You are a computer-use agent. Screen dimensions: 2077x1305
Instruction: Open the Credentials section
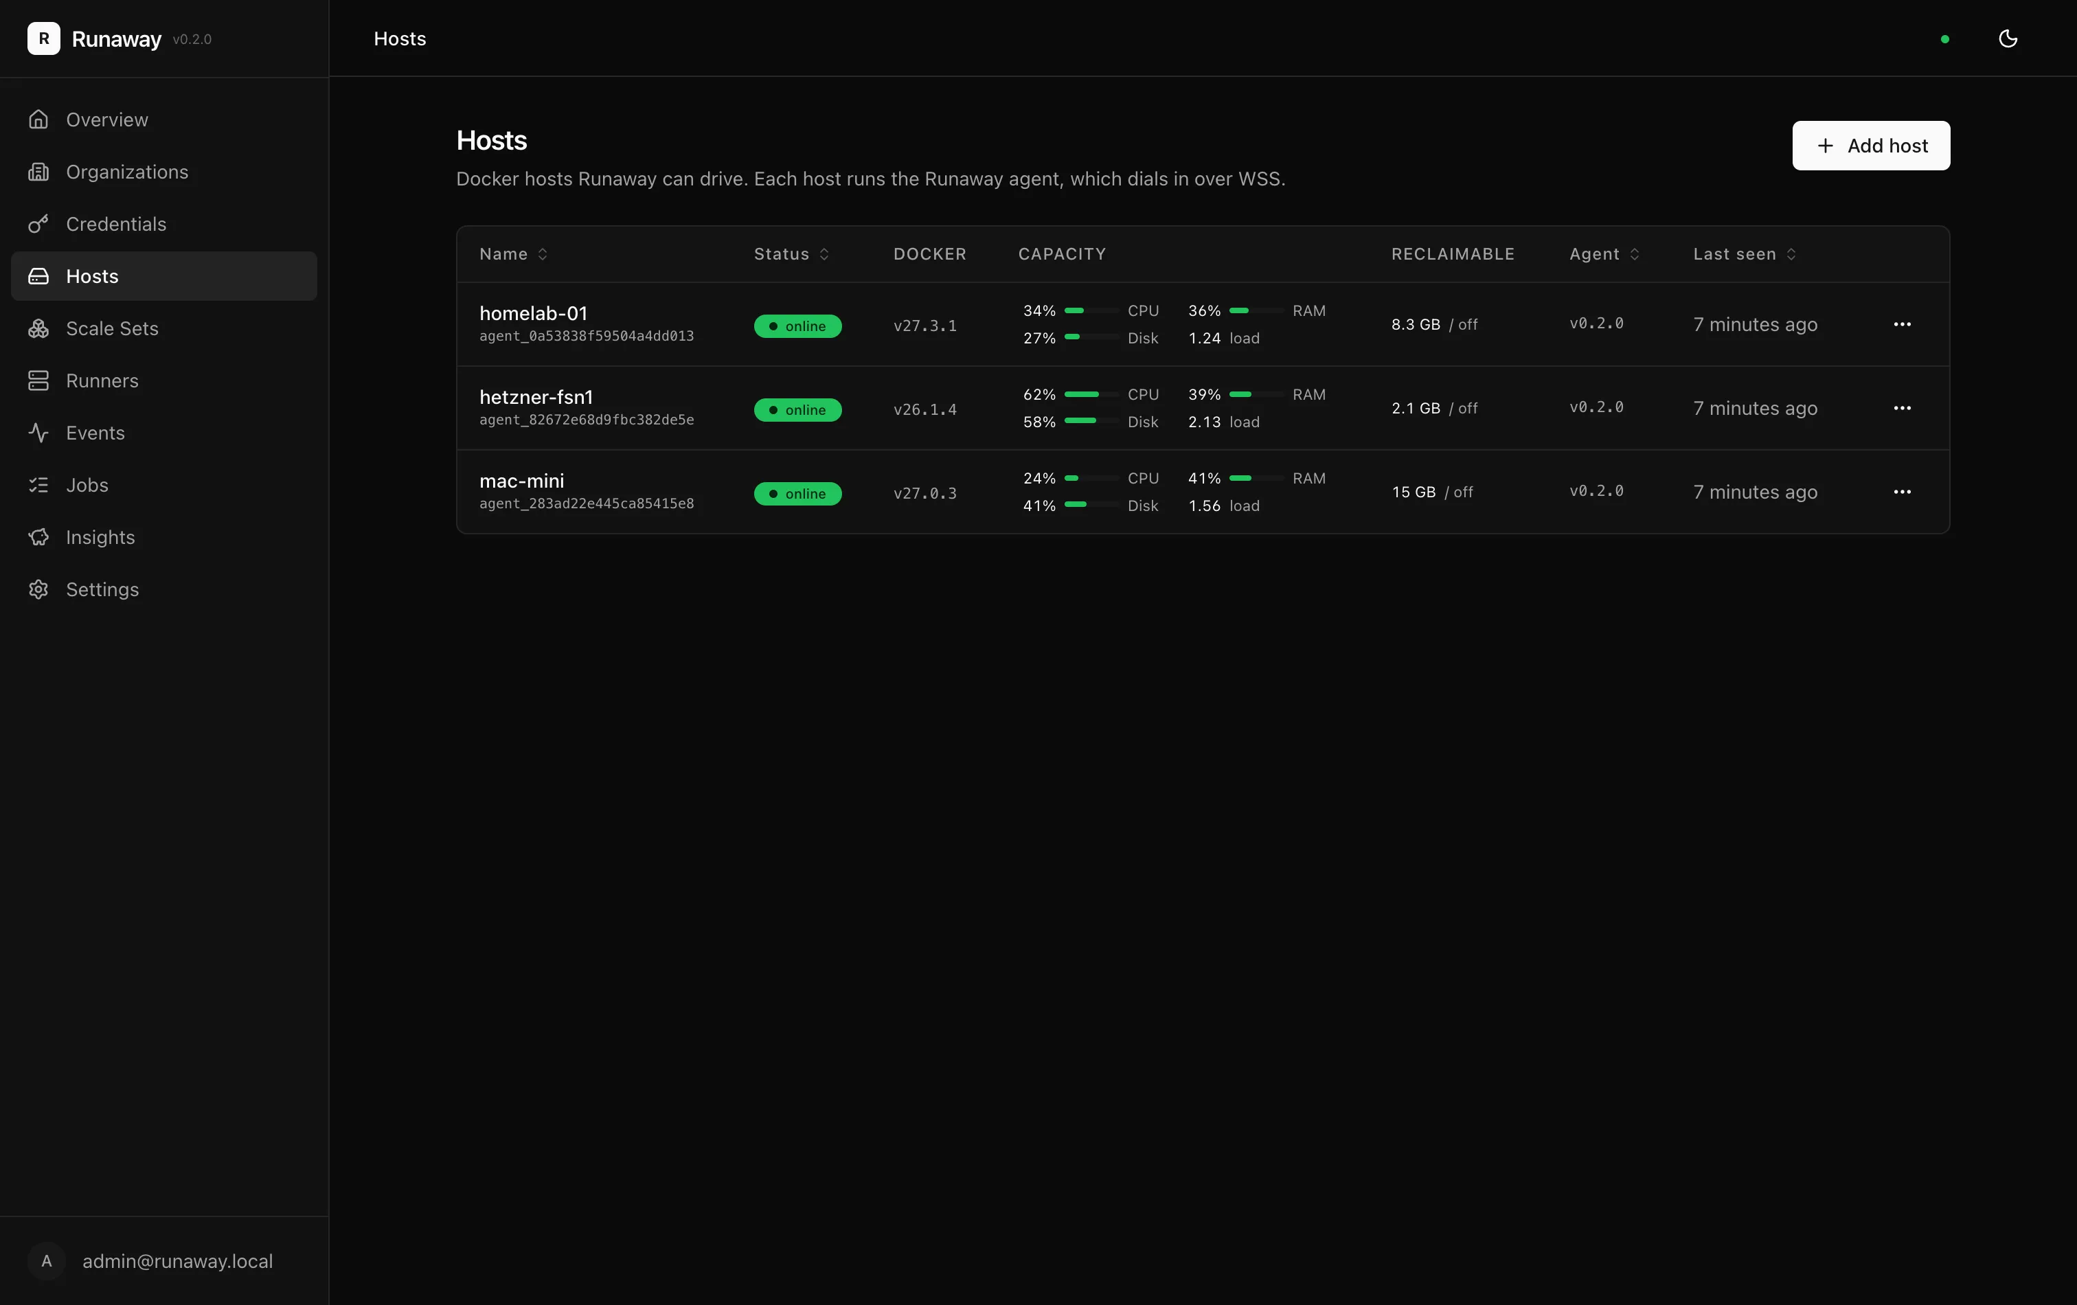click(x=164, y=225)
